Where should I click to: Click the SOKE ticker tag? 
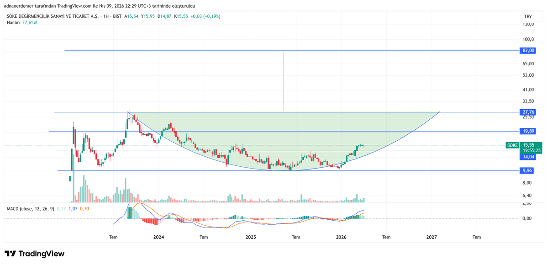512,145
